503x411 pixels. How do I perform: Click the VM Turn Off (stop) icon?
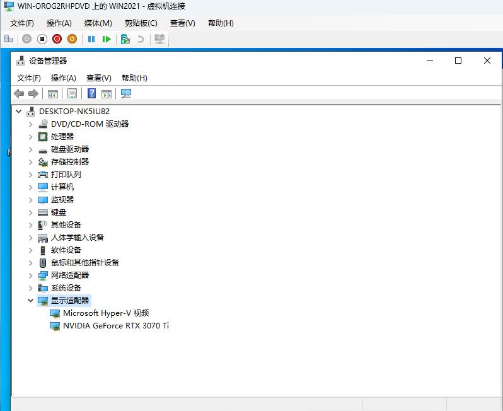[42, 39]
